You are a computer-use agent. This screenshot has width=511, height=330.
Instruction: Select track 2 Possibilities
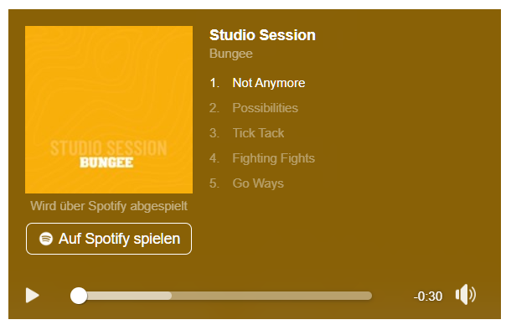coord(254,108)
